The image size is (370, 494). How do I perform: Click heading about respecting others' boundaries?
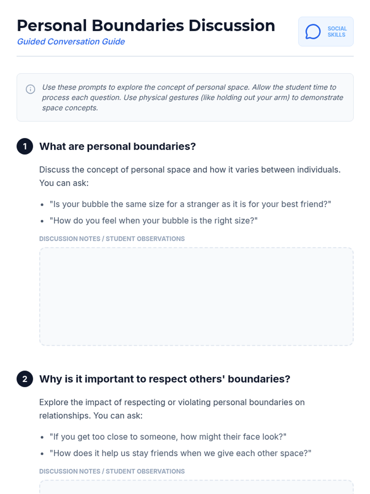coord(165,379)
